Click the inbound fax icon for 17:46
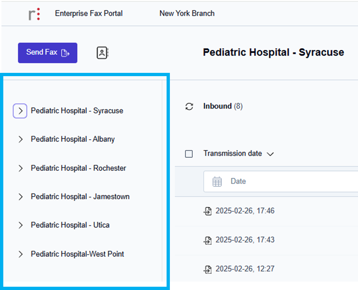 coord(207,211)
